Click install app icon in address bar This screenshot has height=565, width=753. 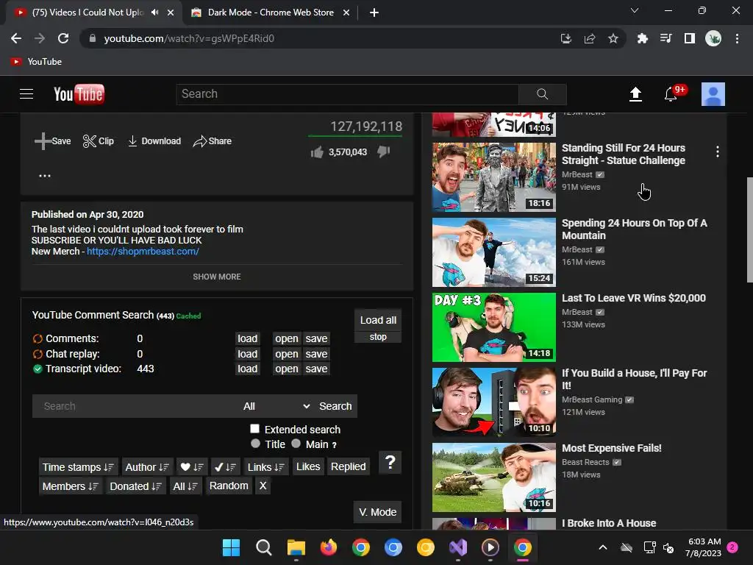click(x=566, y=38)
